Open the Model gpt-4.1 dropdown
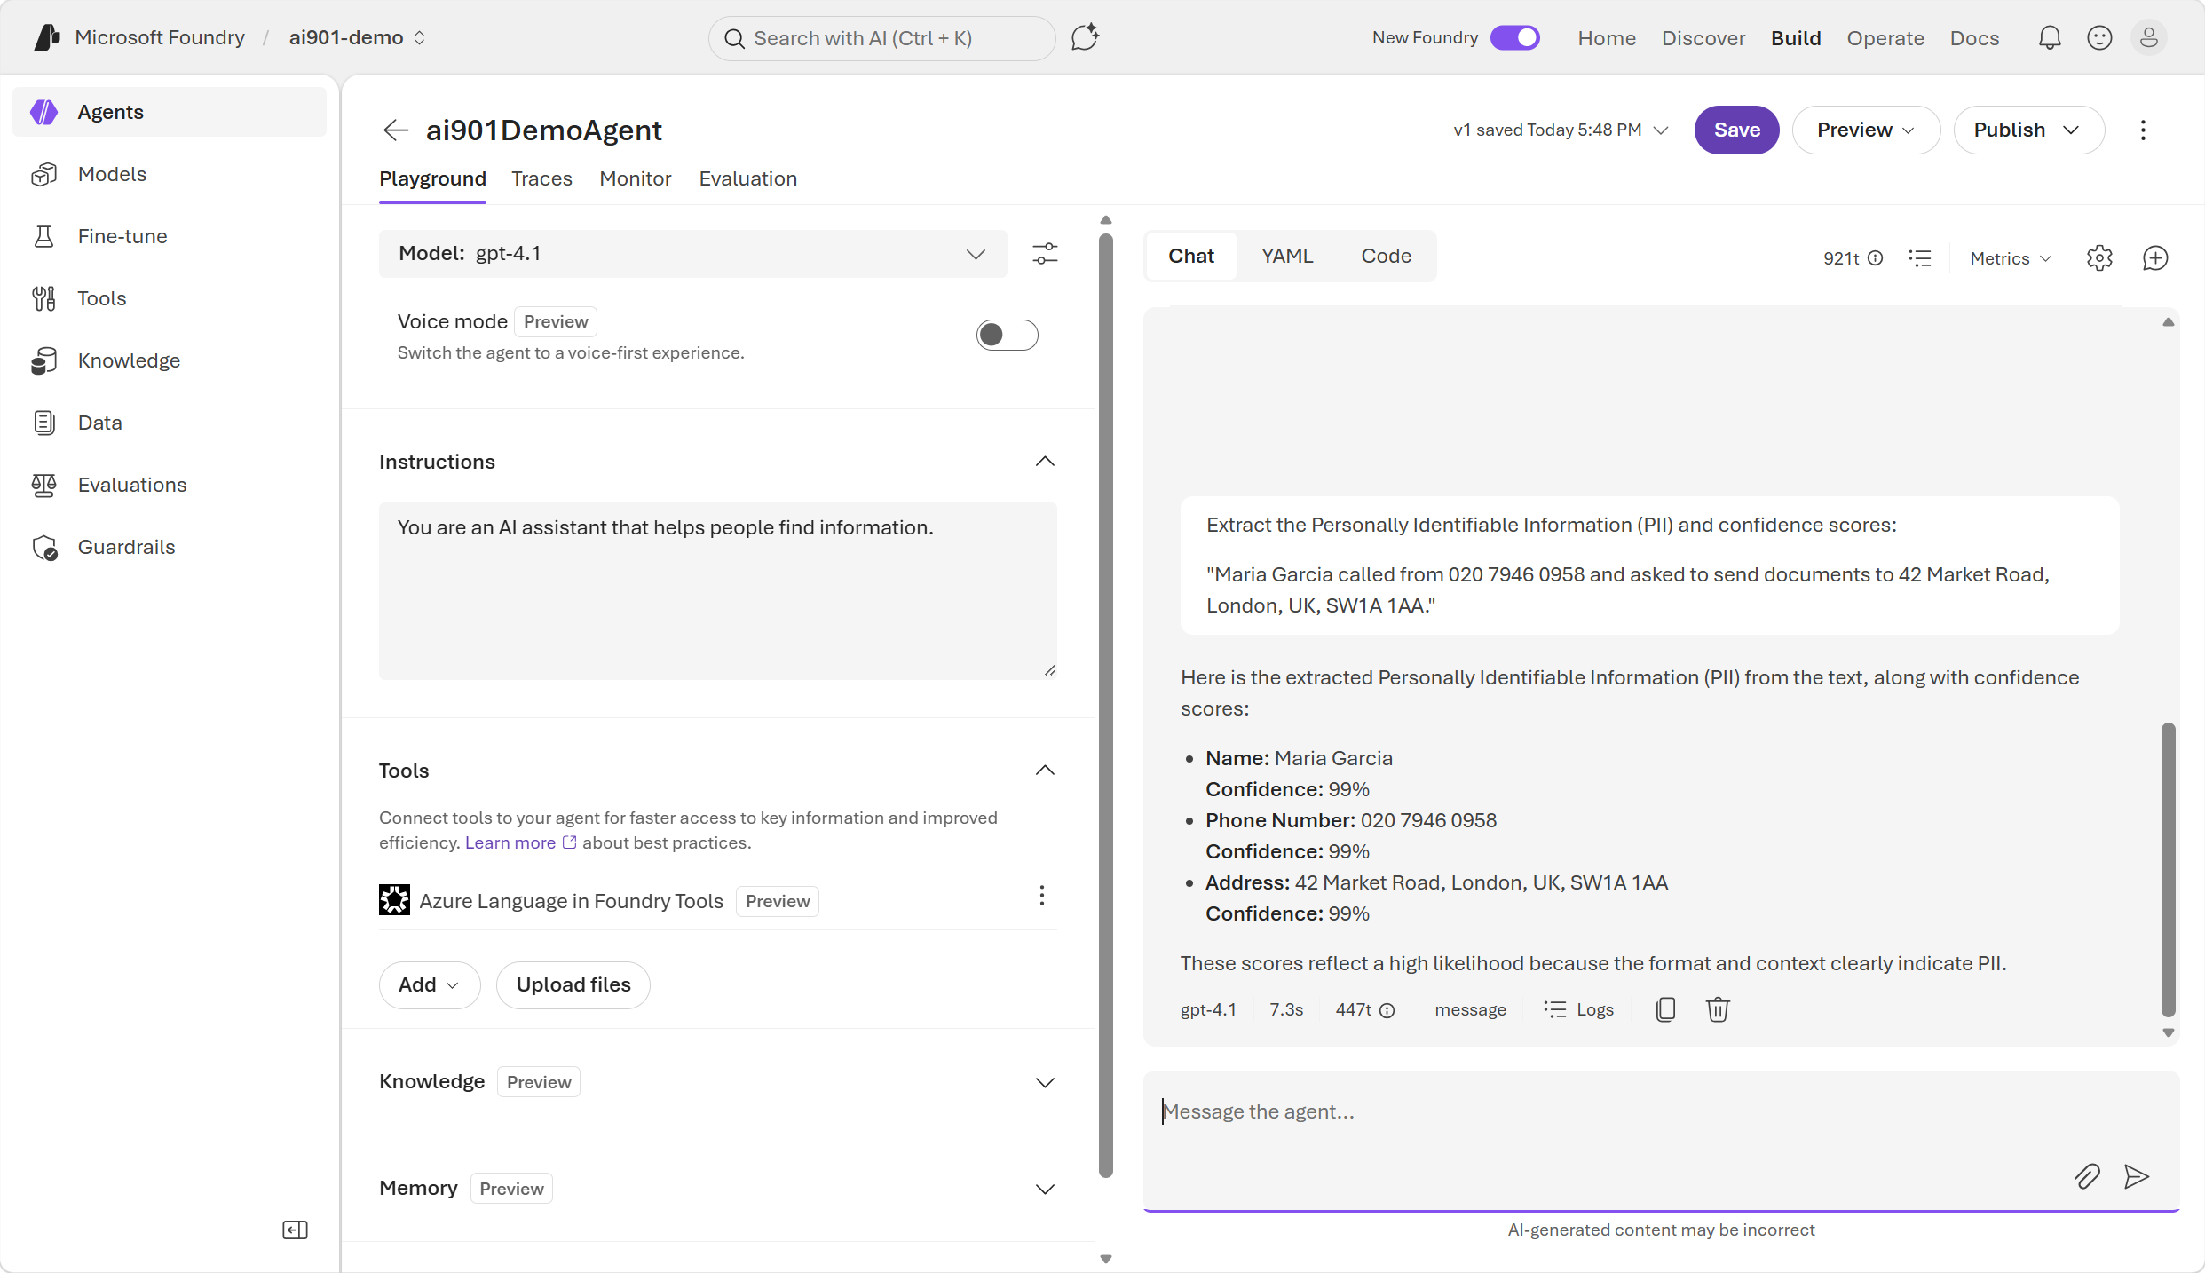The image size is (2205, 1273). pos(692,254)
